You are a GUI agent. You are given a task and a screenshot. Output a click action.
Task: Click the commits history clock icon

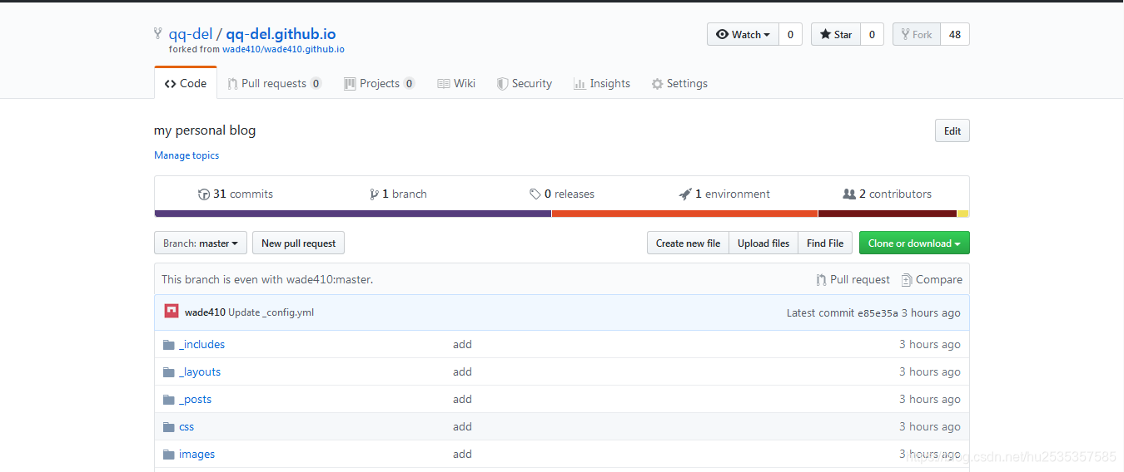click(204, 194)
